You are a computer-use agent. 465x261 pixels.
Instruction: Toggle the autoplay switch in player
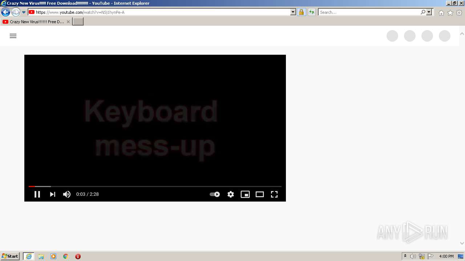click(215, 194)
